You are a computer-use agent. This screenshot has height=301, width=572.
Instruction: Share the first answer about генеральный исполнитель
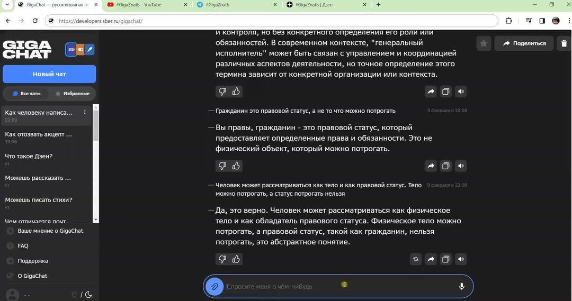point(431,92)
